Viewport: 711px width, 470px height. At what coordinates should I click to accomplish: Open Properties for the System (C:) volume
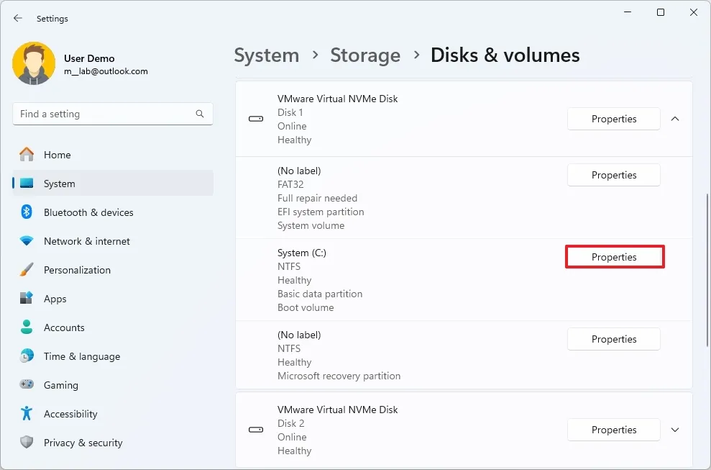(x=614, y=257)
